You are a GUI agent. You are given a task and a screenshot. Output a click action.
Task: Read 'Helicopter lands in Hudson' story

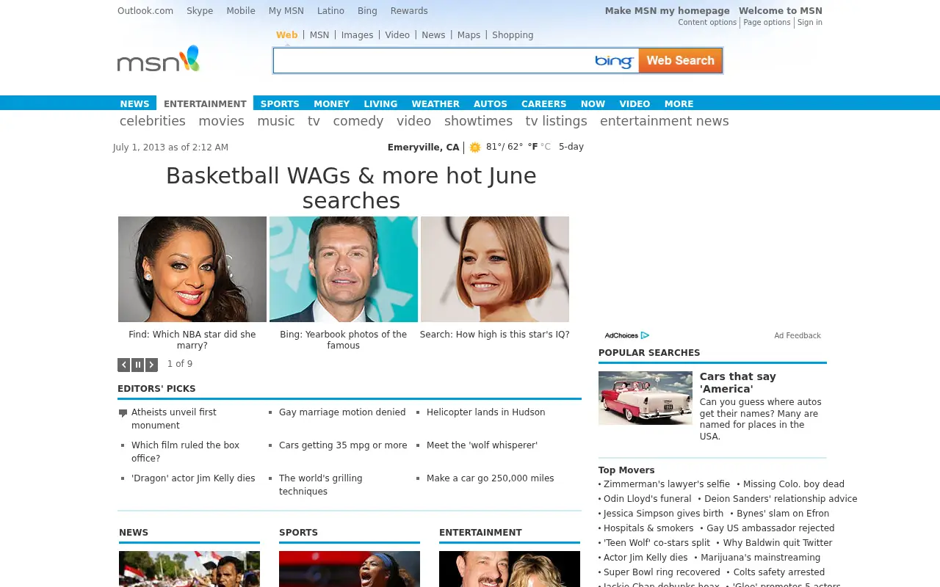coord(486,412)
